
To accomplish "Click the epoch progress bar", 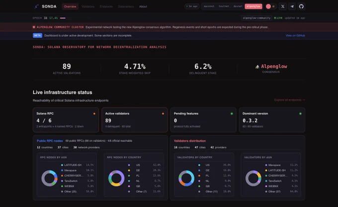I will (x=75, y=18).
